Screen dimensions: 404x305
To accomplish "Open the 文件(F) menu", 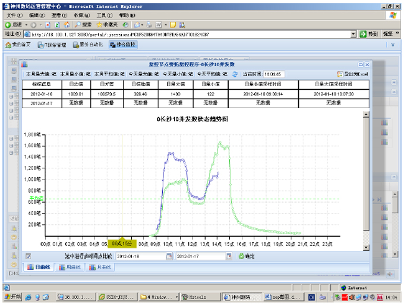I will (14, 15).
